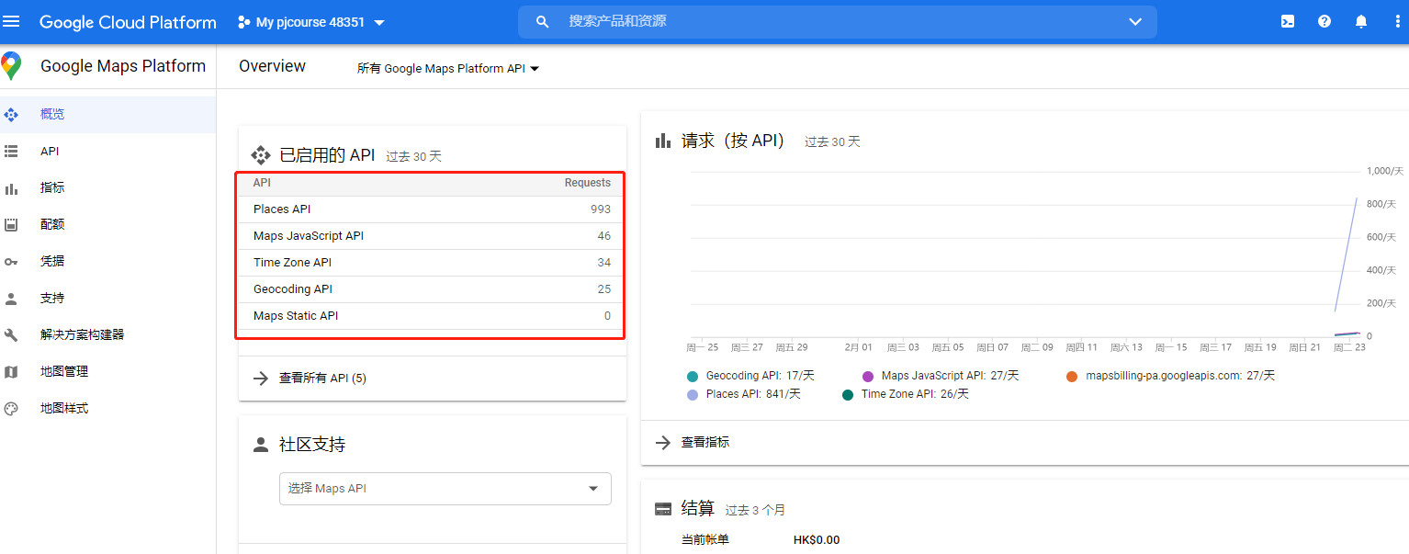The height and width of the screenshot is (554, 1409).
Task: Open the 所有 Google Maps Platform API dropdown
Action: pos(447,67)
